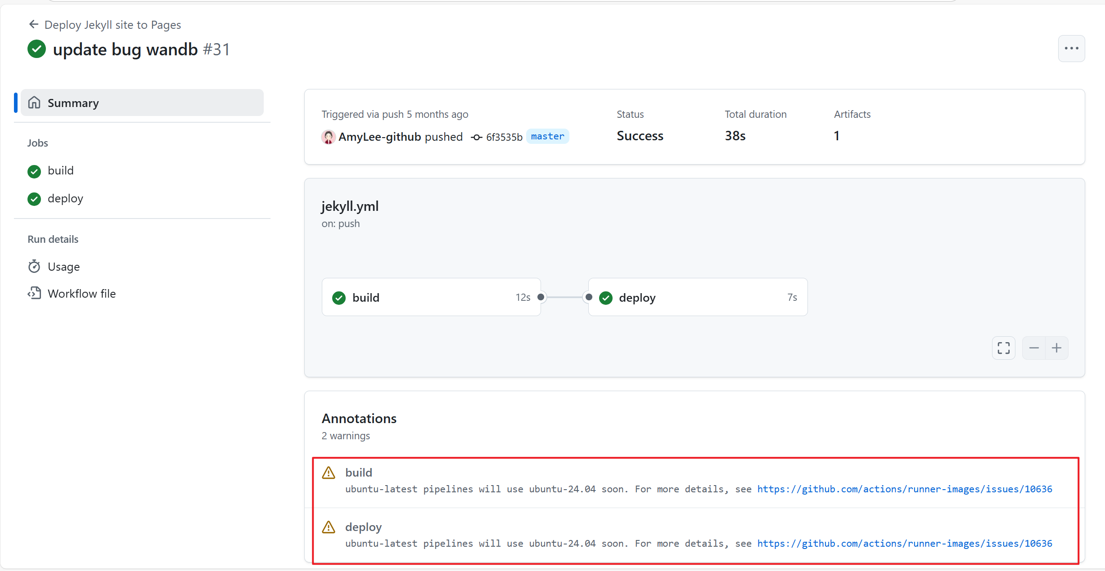Open AmyLee-github's profile link

click(x=379, y=137)
